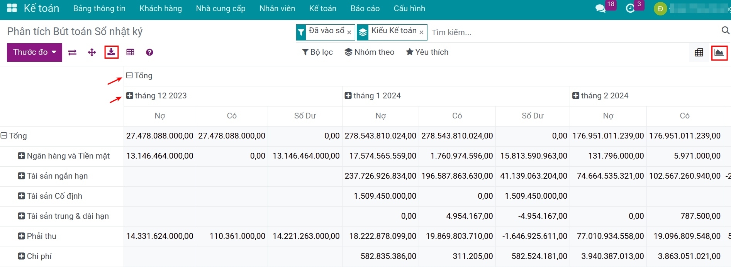Flip axis of the pivot table

[72, 52]
